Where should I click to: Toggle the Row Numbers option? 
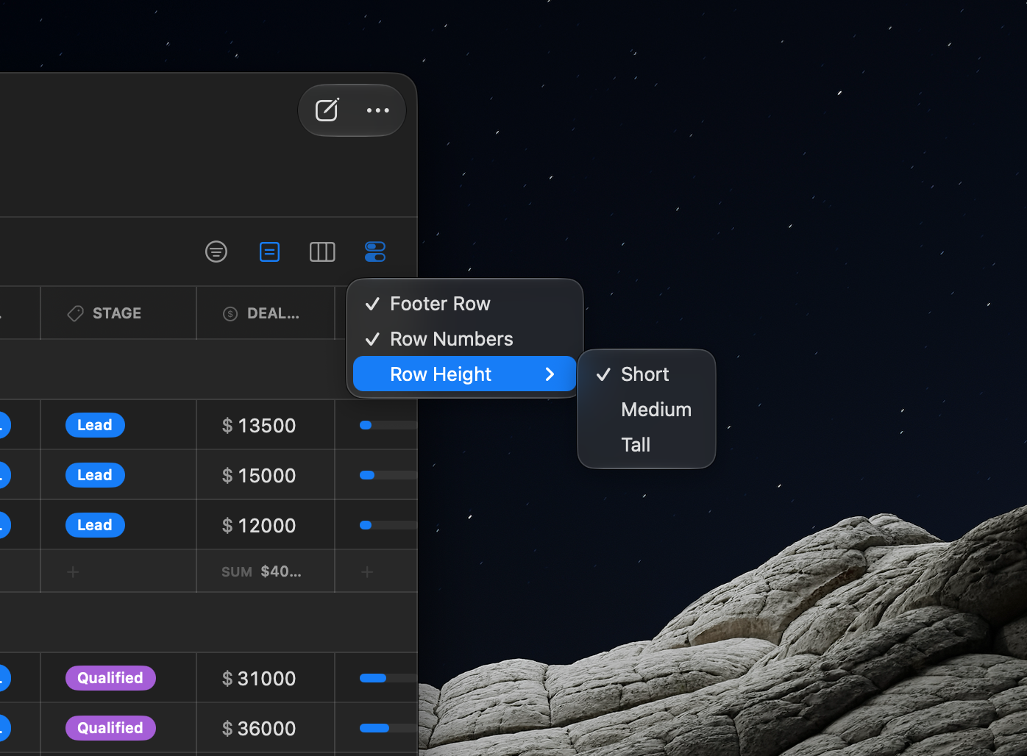coord(465,339)
